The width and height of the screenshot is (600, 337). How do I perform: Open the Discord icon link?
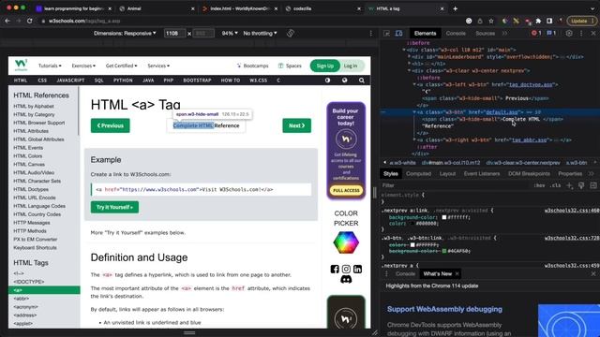(346, 279)
